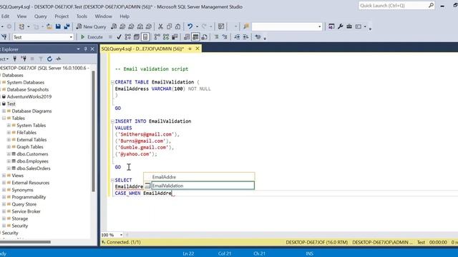458x257 pixels.
Task: Expand the Database Diagrams node
Action: click(x=4, y=111)
